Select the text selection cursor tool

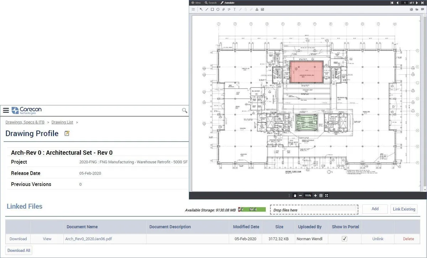pyautogui.click(x=289, y=195)
